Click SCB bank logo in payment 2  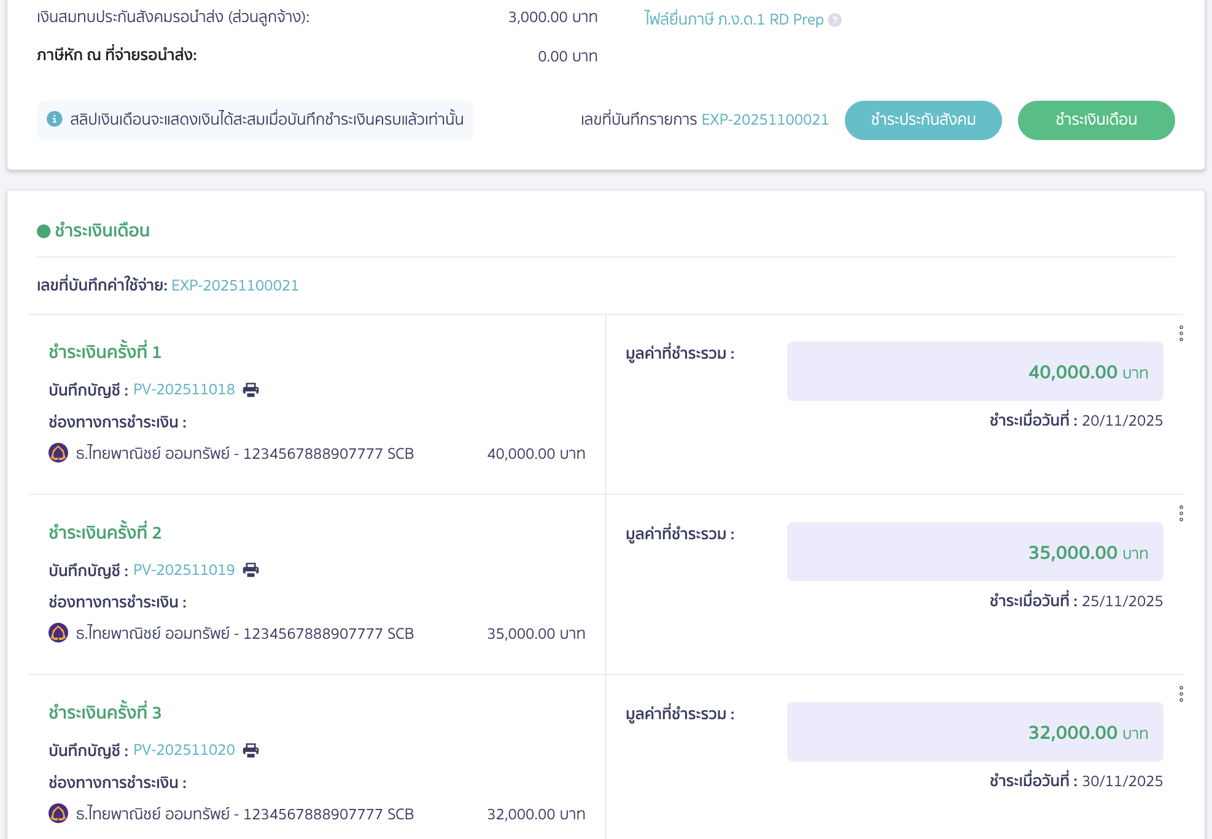tap(58, 633)
